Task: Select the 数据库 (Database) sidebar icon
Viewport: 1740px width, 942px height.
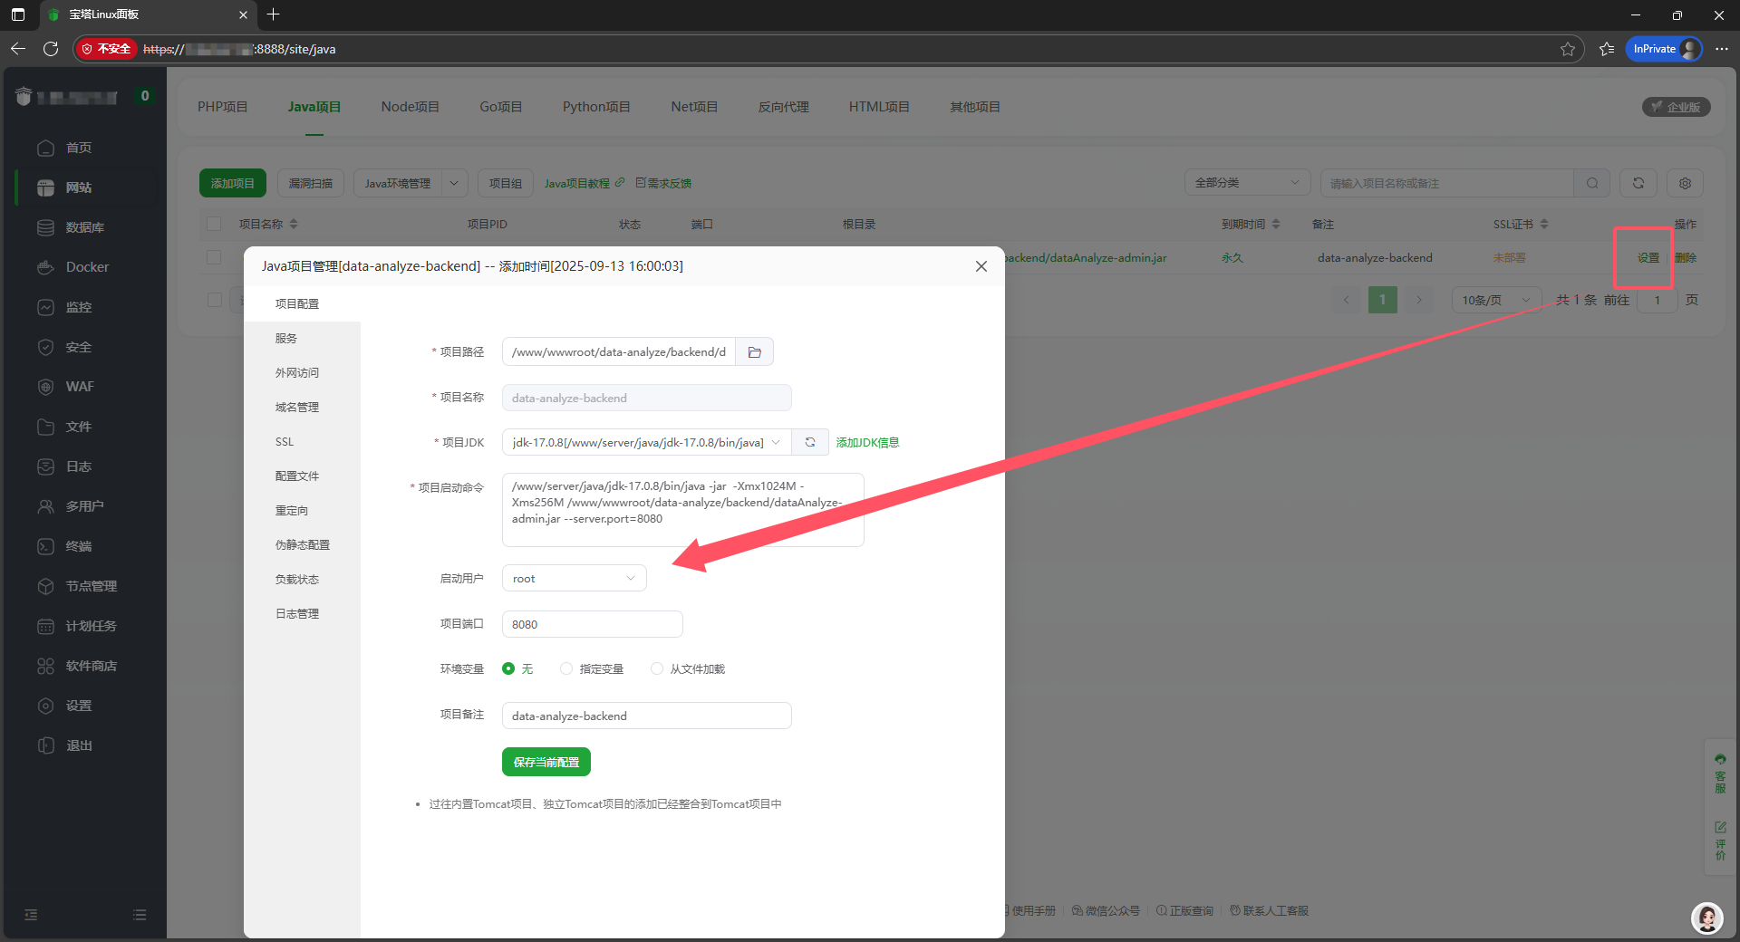Action: coord(86,227)
